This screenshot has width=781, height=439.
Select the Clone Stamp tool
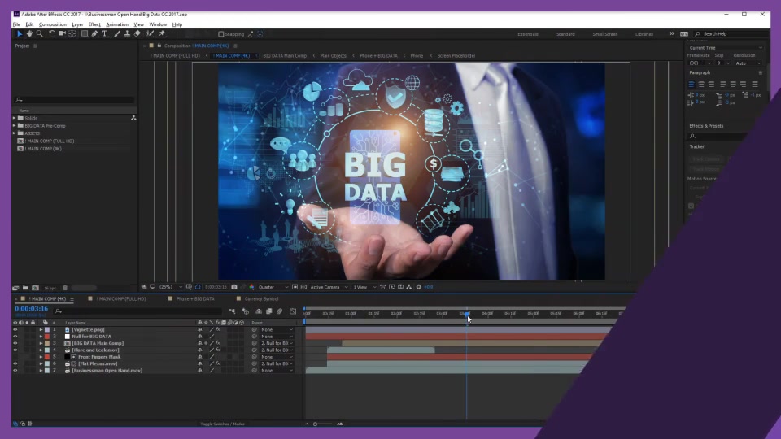(127, 34)
